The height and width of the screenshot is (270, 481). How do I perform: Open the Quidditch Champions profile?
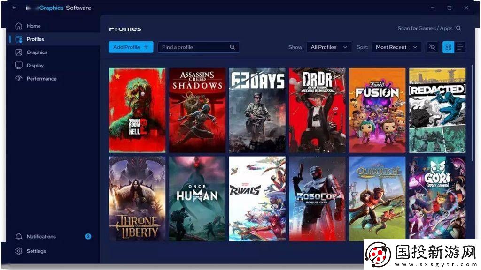click(x=377, y=199)
